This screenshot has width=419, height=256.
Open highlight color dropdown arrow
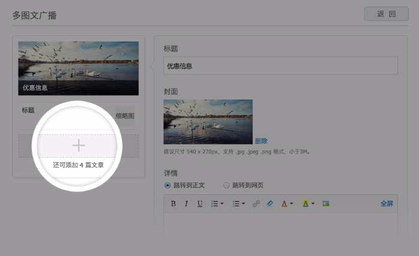tap(312, 204)
